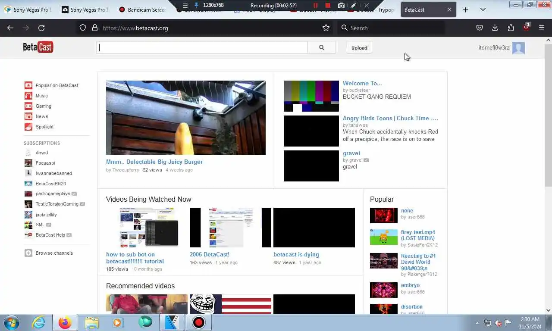552x331 pixels.
Task: Open the embryo popular video
Action: [x=410, y=285]
